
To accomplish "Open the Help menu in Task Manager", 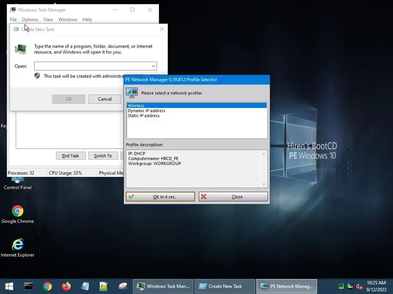I will [87, 20].
